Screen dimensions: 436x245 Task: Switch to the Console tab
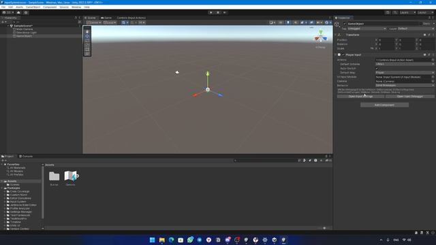26,157
